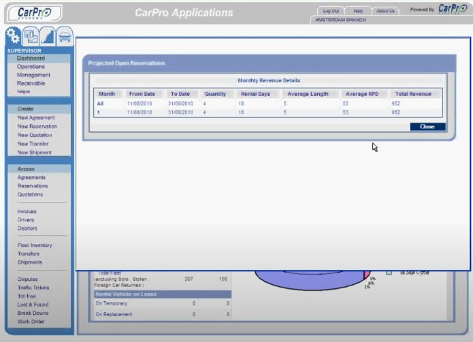
Task: Open Lost & Found
Action: click(33, 305)
